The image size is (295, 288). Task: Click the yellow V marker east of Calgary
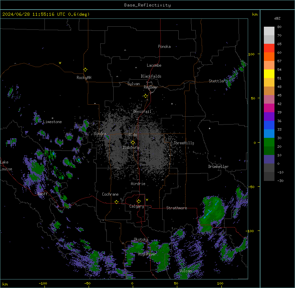click(x=147, y=200)
